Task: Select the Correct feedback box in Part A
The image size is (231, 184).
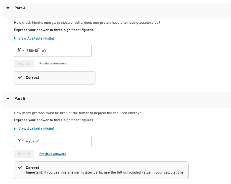Action: pos(55,78)
